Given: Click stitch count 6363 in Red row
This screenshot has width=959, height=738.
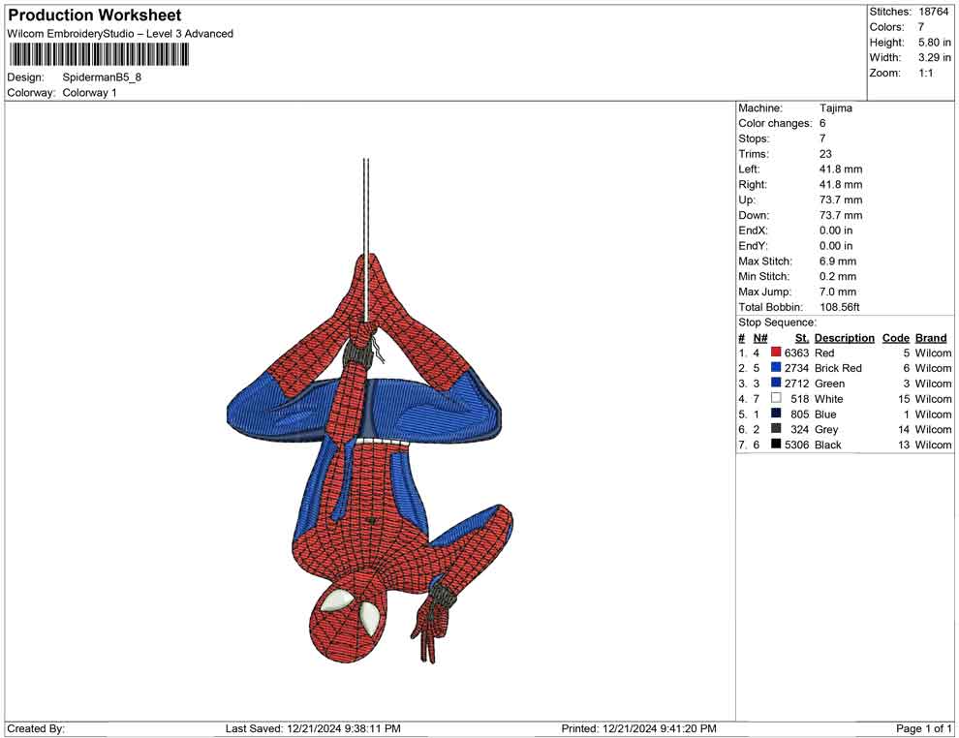Looking at the screenshot, I should [x=797, y=353].
